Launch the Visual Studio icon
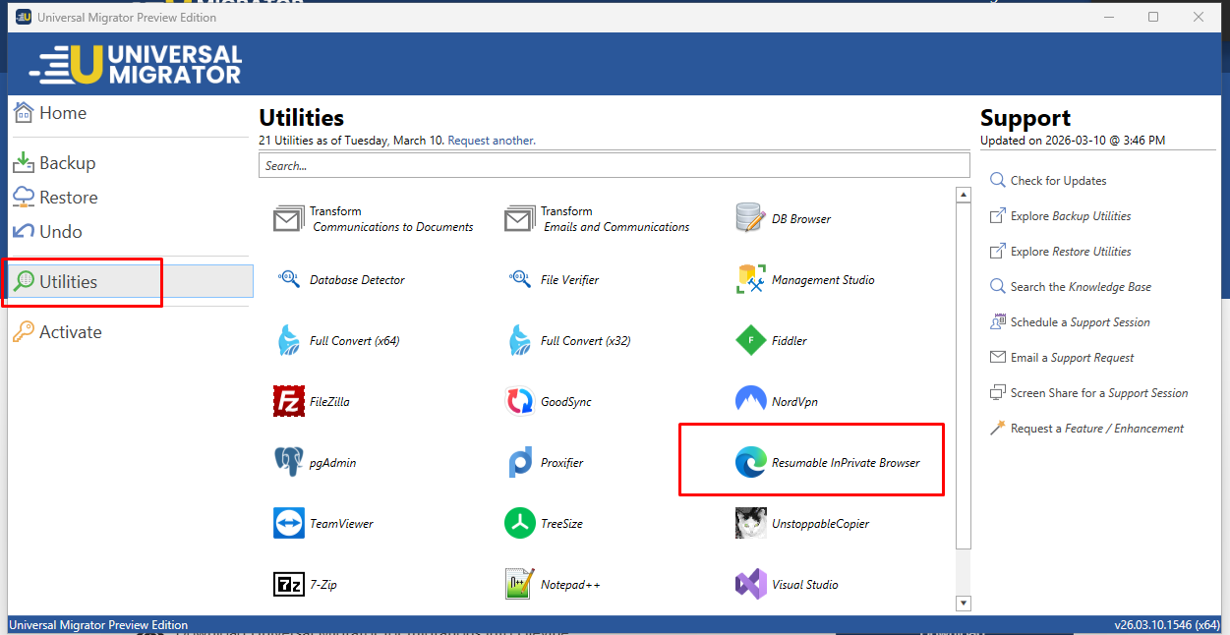1230x635 pixels. [x=751, y=585]
